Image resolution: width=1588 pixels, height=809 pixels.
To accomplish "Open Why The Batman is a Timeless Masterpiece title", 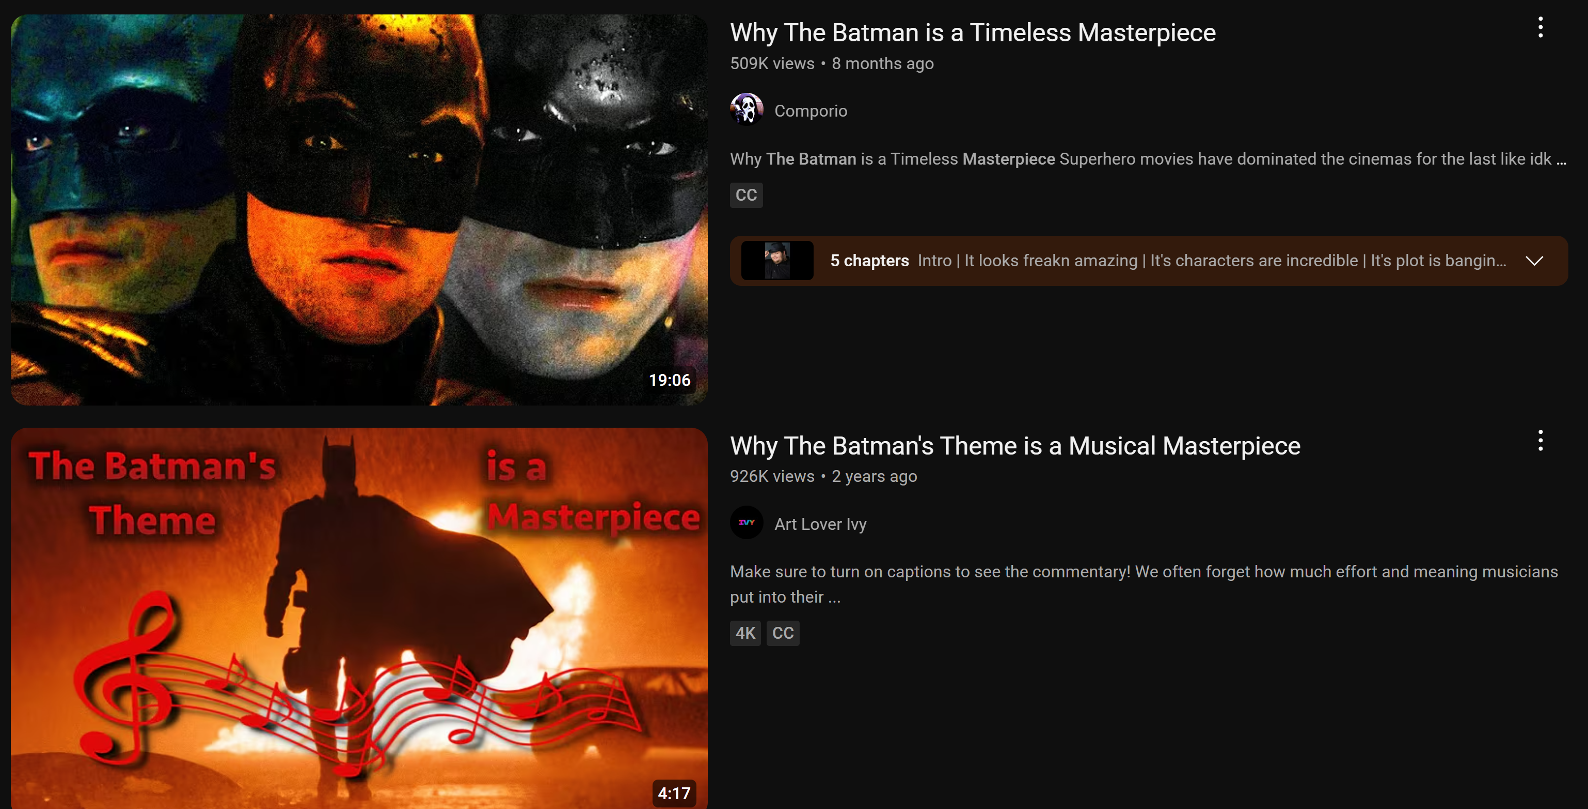I will [972, 33].
